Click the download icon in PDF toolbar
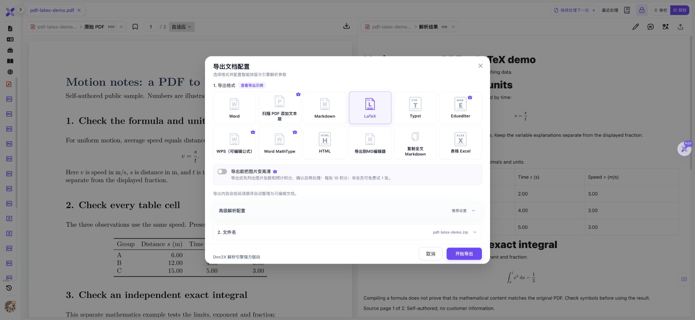The width and height of the screenshot is (695, 320). (346, 26)
